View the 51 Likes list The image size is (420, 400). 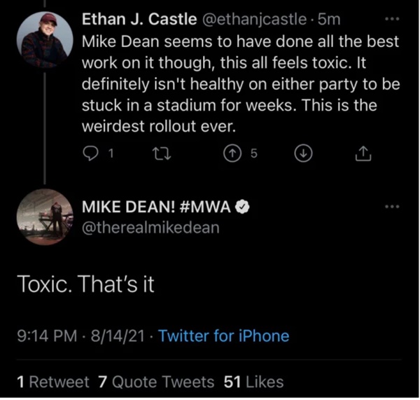click(253, 382)
